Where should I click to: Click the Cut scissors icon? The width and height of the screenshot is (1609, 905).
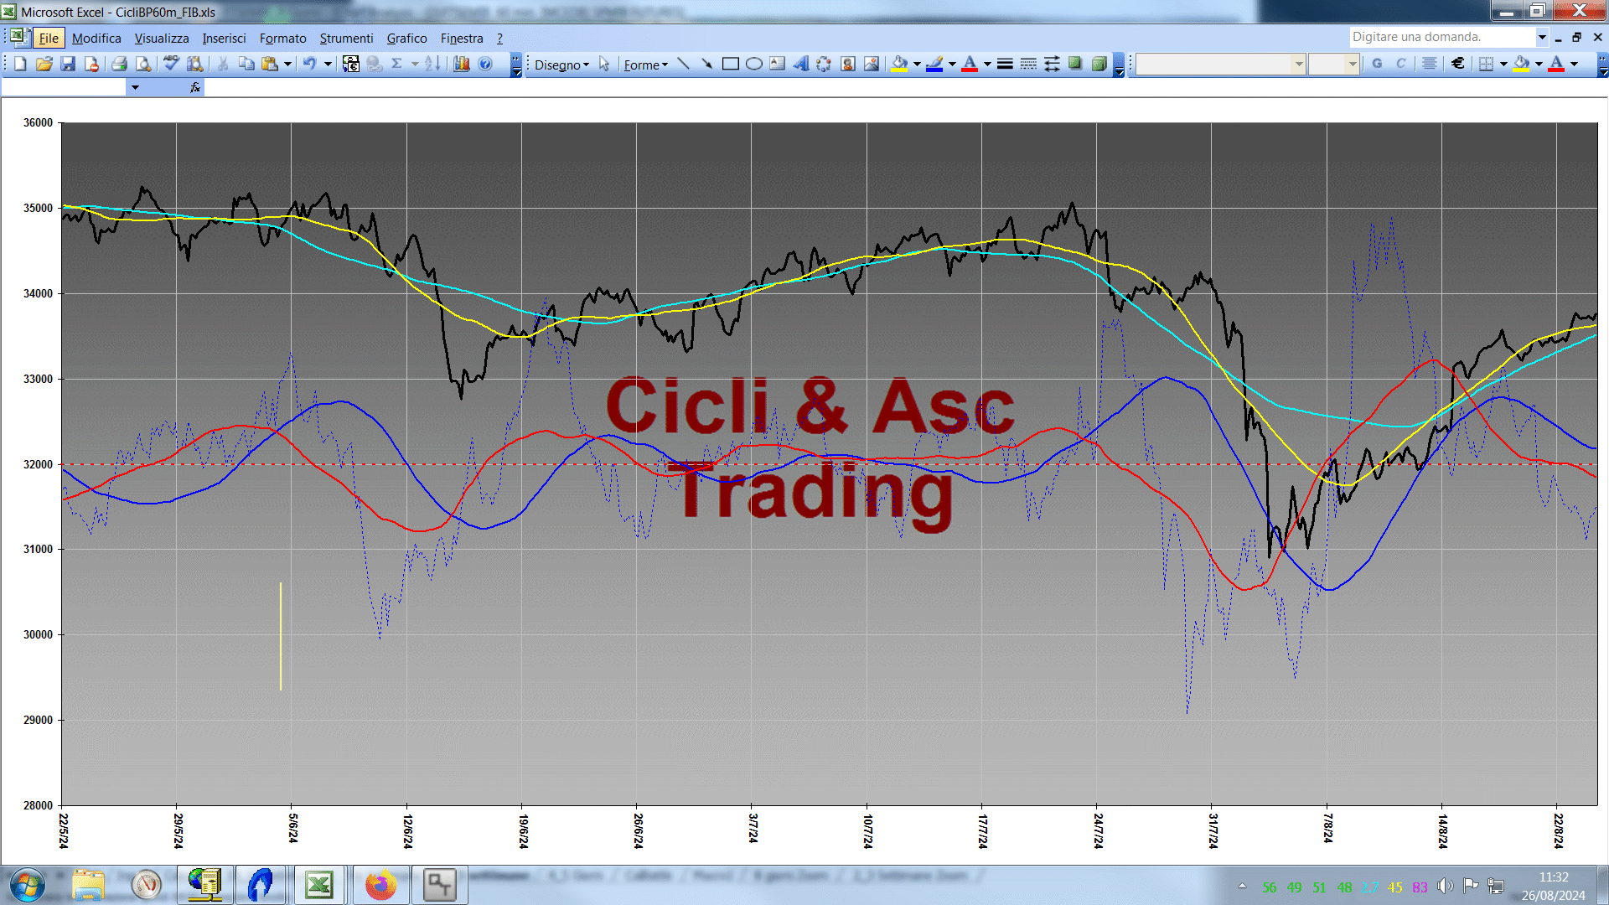coord(223,64)
